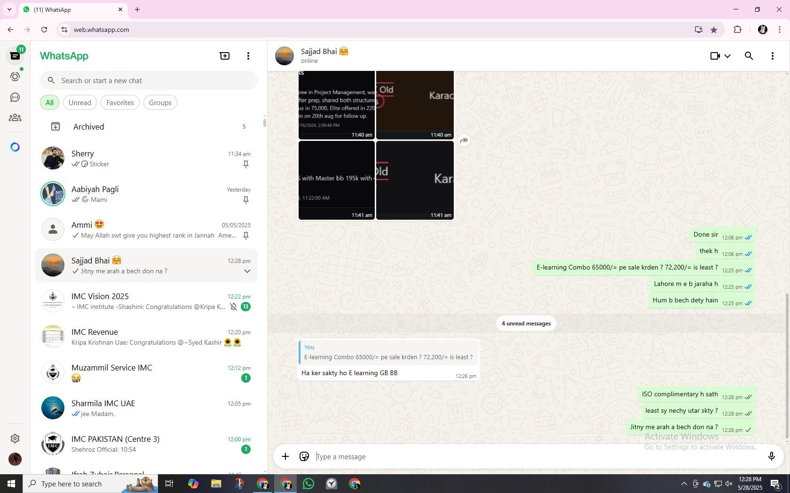This screenshot has width=790, height=493.
Task: Record a voice message with the microphone
Action: pyautogui.click(x=772, y=456)
